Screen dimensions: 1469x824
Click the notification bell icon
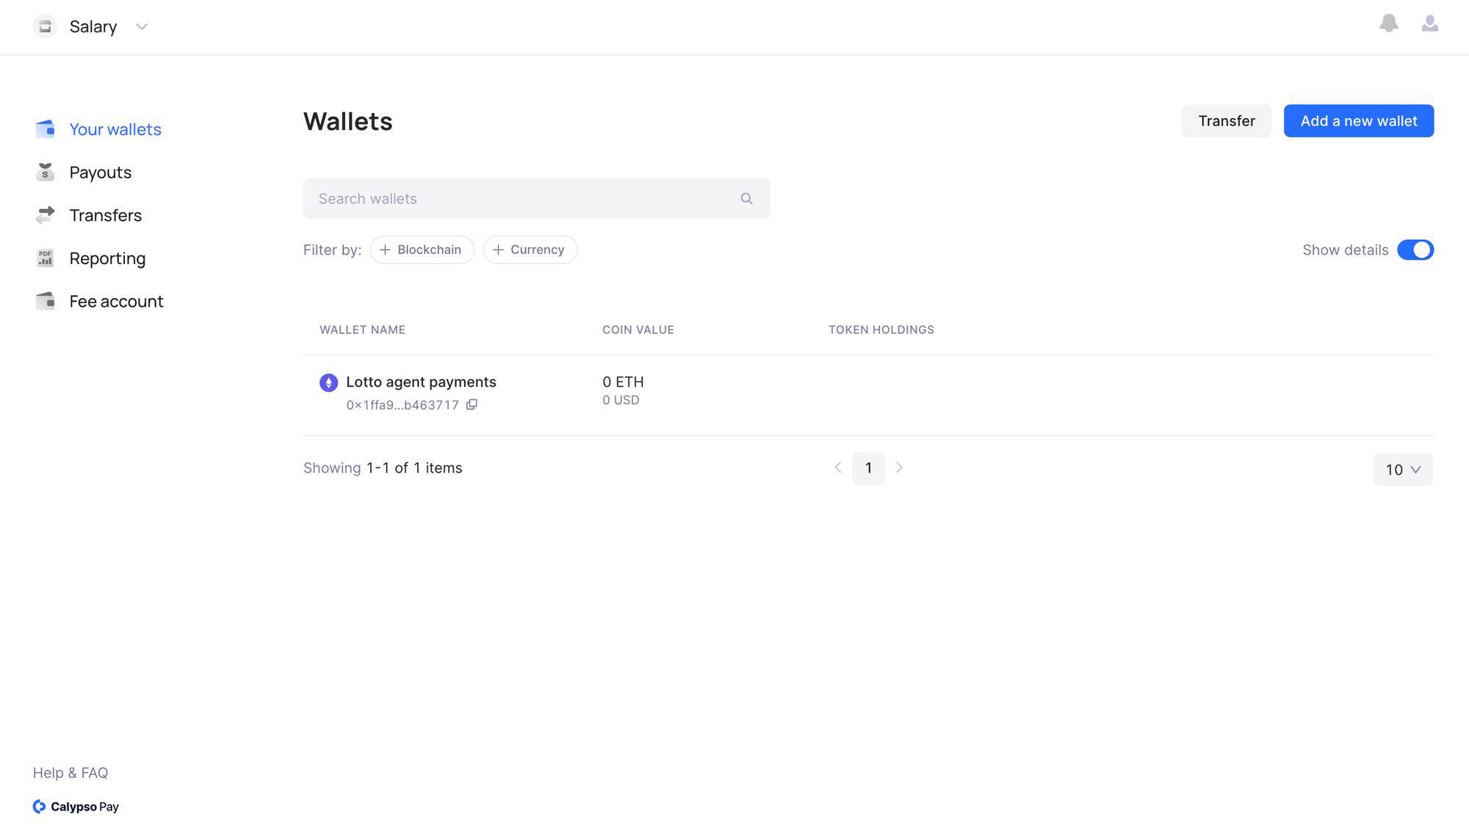point(1388,24)
